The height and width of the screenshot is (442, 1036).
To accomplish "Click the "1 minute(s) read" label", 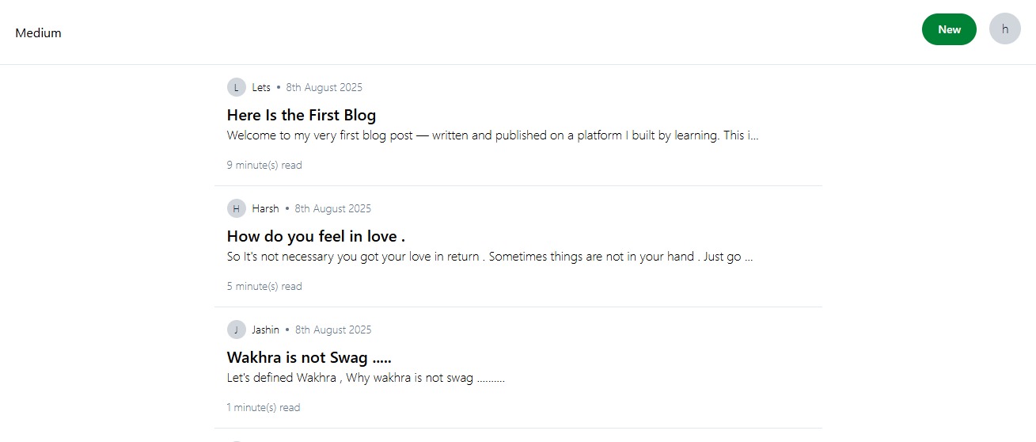I will click(x=264, y=408).
